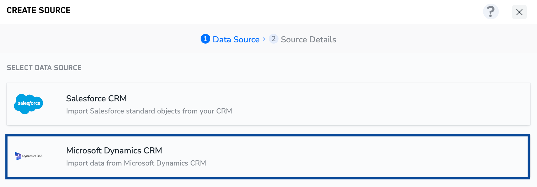Click the Dynamics 365 wordmark text
Image resolution: width=537 pixels, height=187 pixels.
[x=32, y=156]
